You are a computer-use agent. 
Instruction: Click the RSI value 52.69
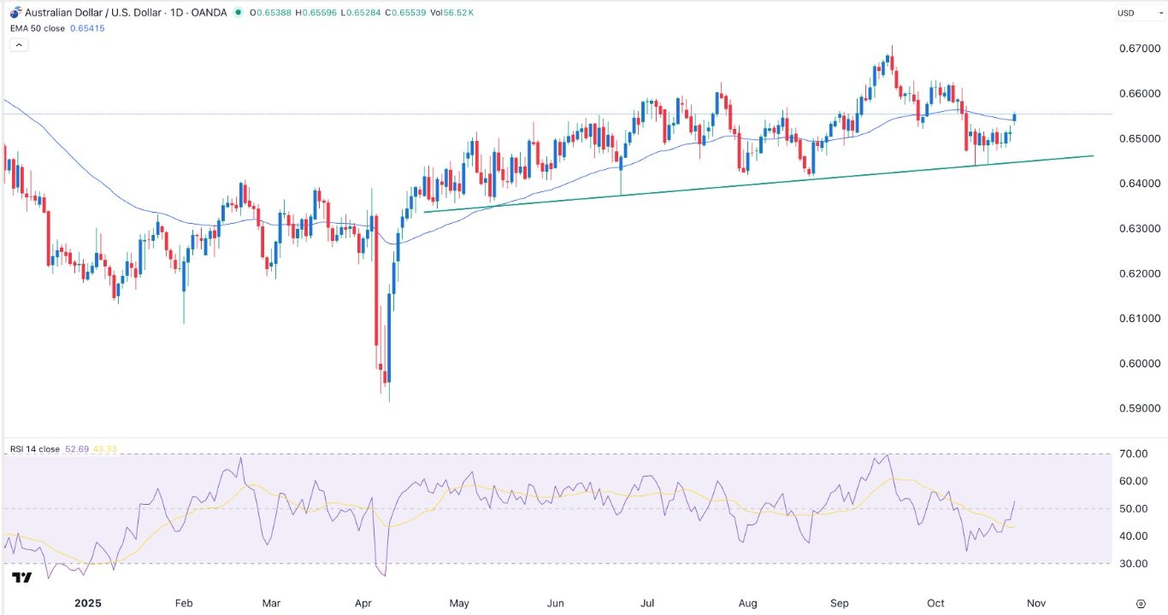75,448
